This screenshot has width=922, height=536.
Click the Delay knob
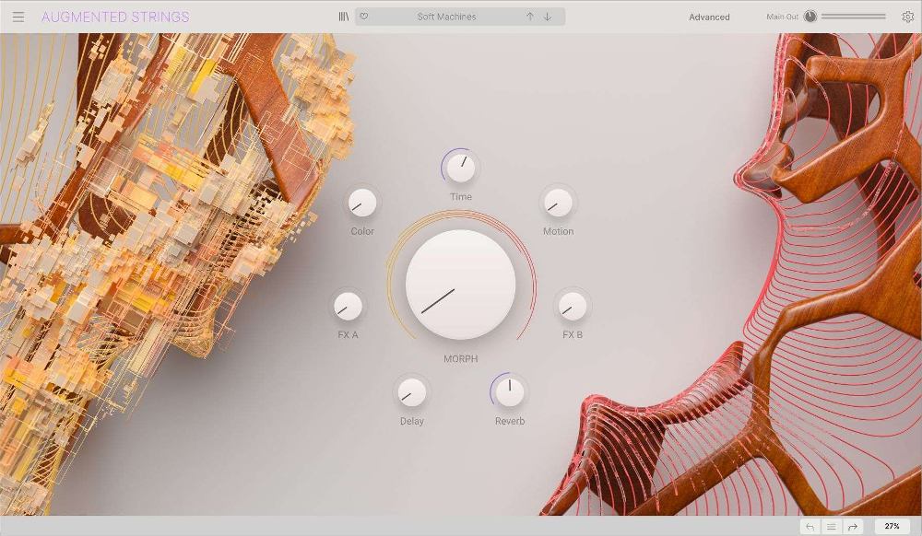[410, 391]
